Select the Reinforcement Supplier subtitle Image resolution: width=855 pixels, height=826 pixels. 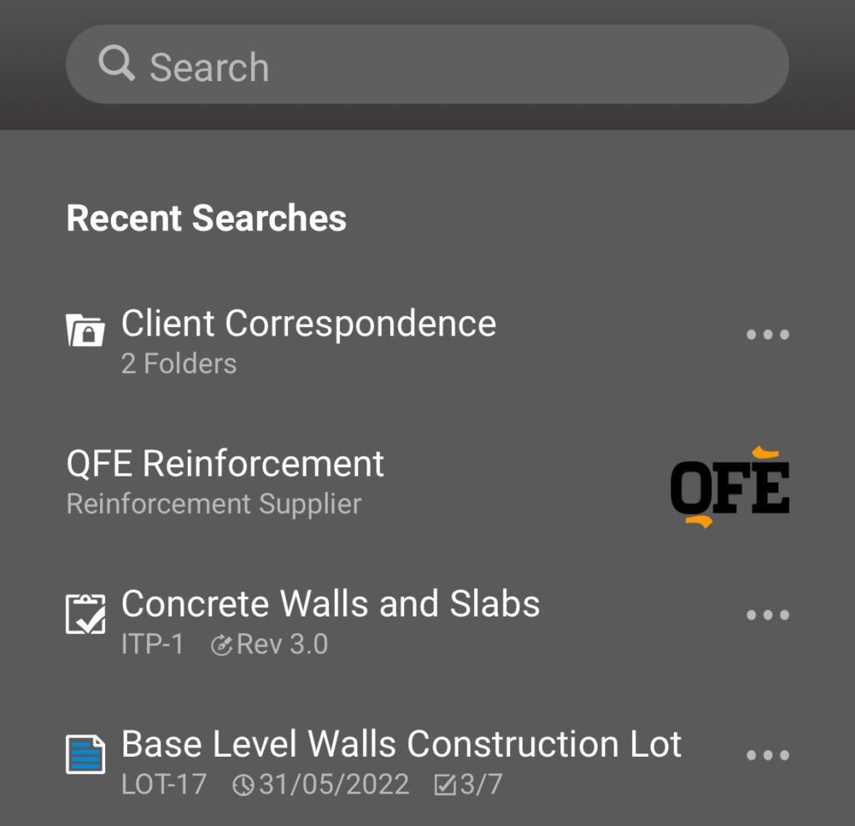[x=214, y=503]
